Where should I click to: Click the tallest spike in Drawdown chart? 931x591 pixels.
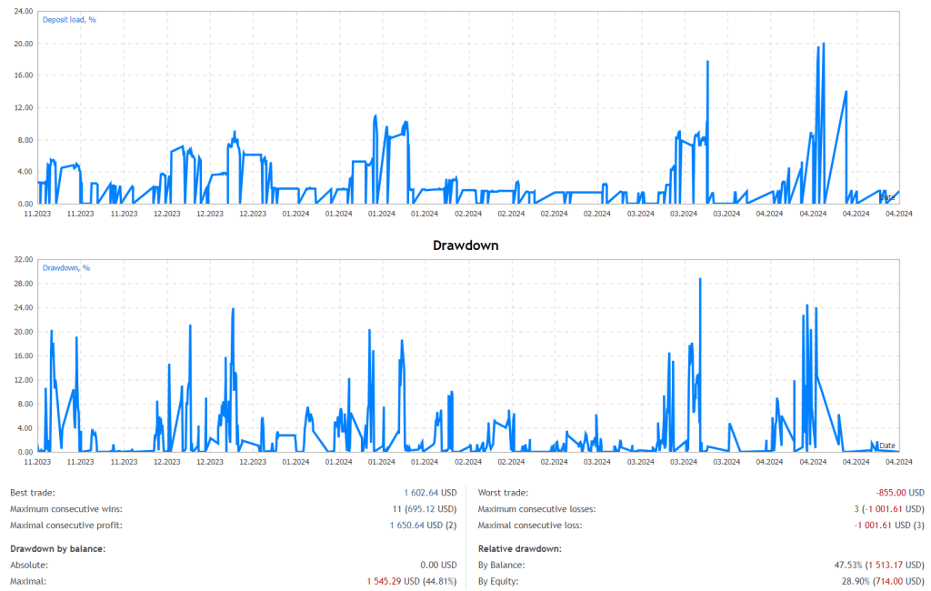(x=699, y=280)
